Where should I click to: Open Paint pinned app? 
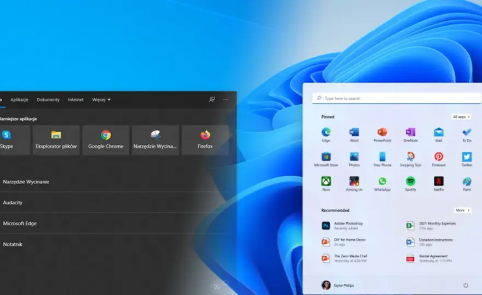467,184
